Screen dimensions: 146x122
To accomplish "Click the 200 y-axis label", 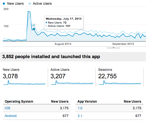I will point(6,9).
